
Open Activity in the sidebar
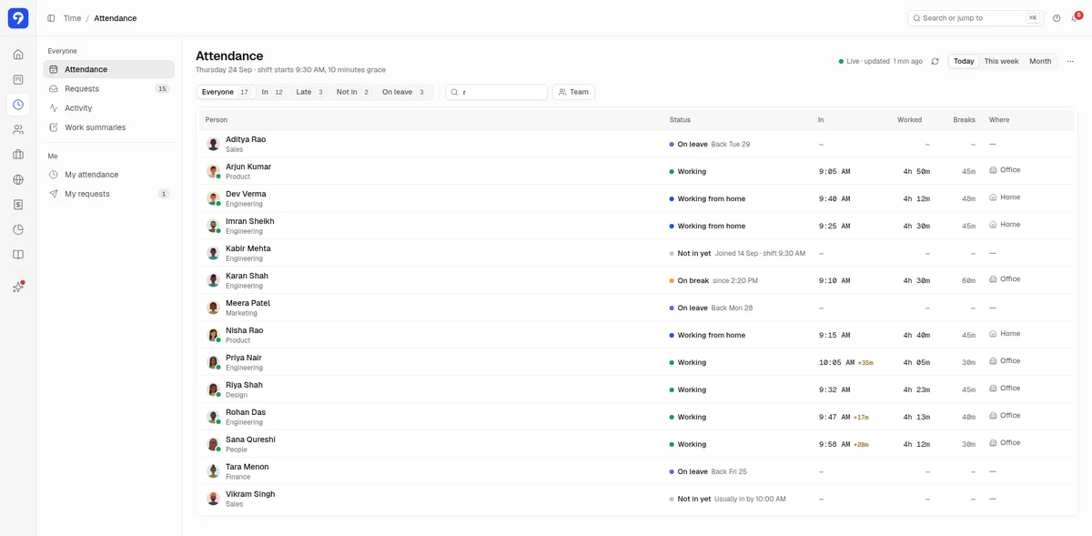click(109, 108)
